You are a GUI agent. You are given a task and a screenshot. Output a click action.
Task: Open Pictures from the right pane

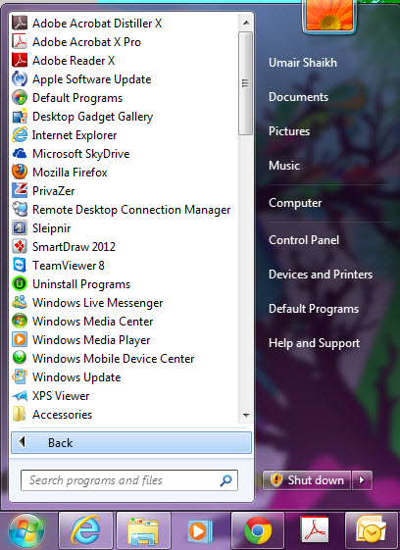[289, 131]
